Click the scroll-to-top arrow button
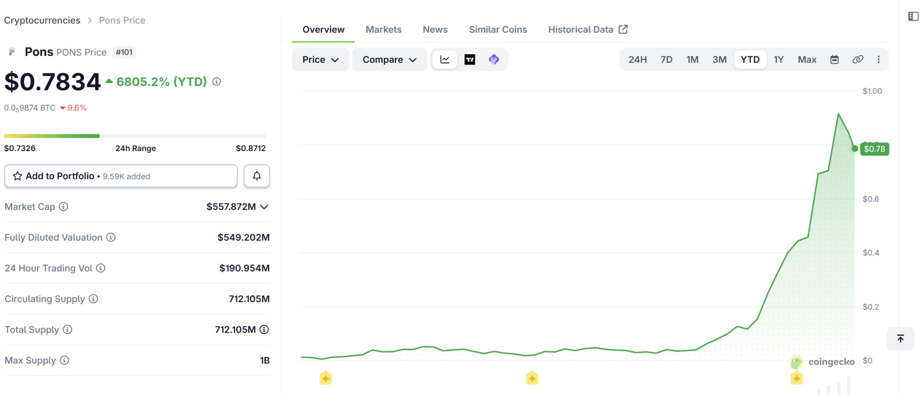The height and width of the screenshot is (395, 924). pyautogui.click(x=900, y=338)
